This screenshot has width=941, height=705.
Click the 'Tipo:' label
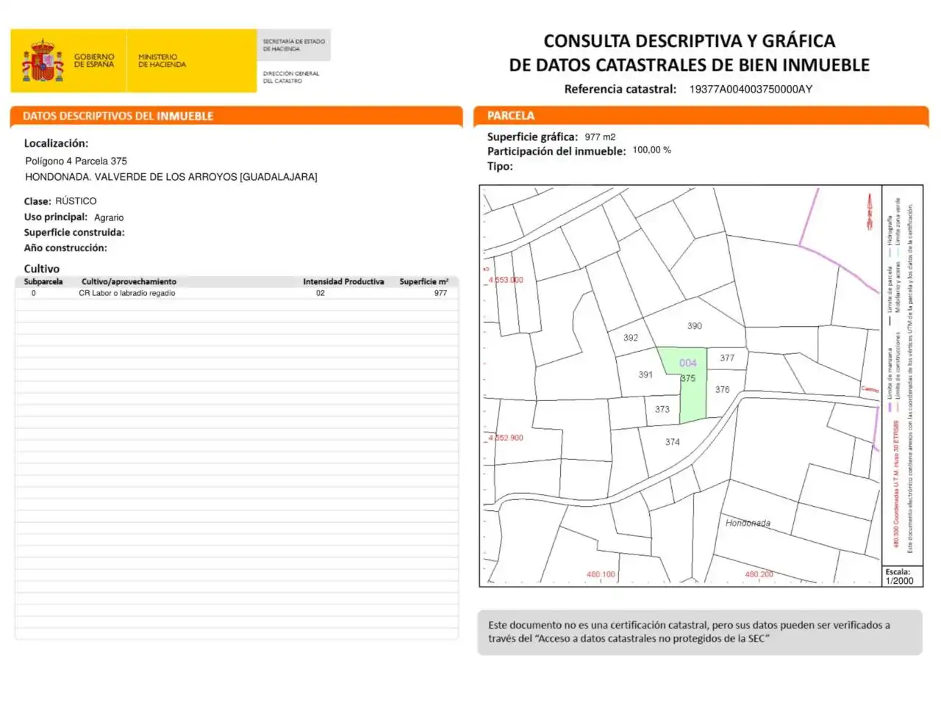(x=500, y=167)
